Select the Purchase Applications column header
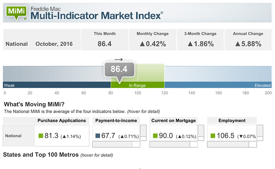 pos(62,121)
